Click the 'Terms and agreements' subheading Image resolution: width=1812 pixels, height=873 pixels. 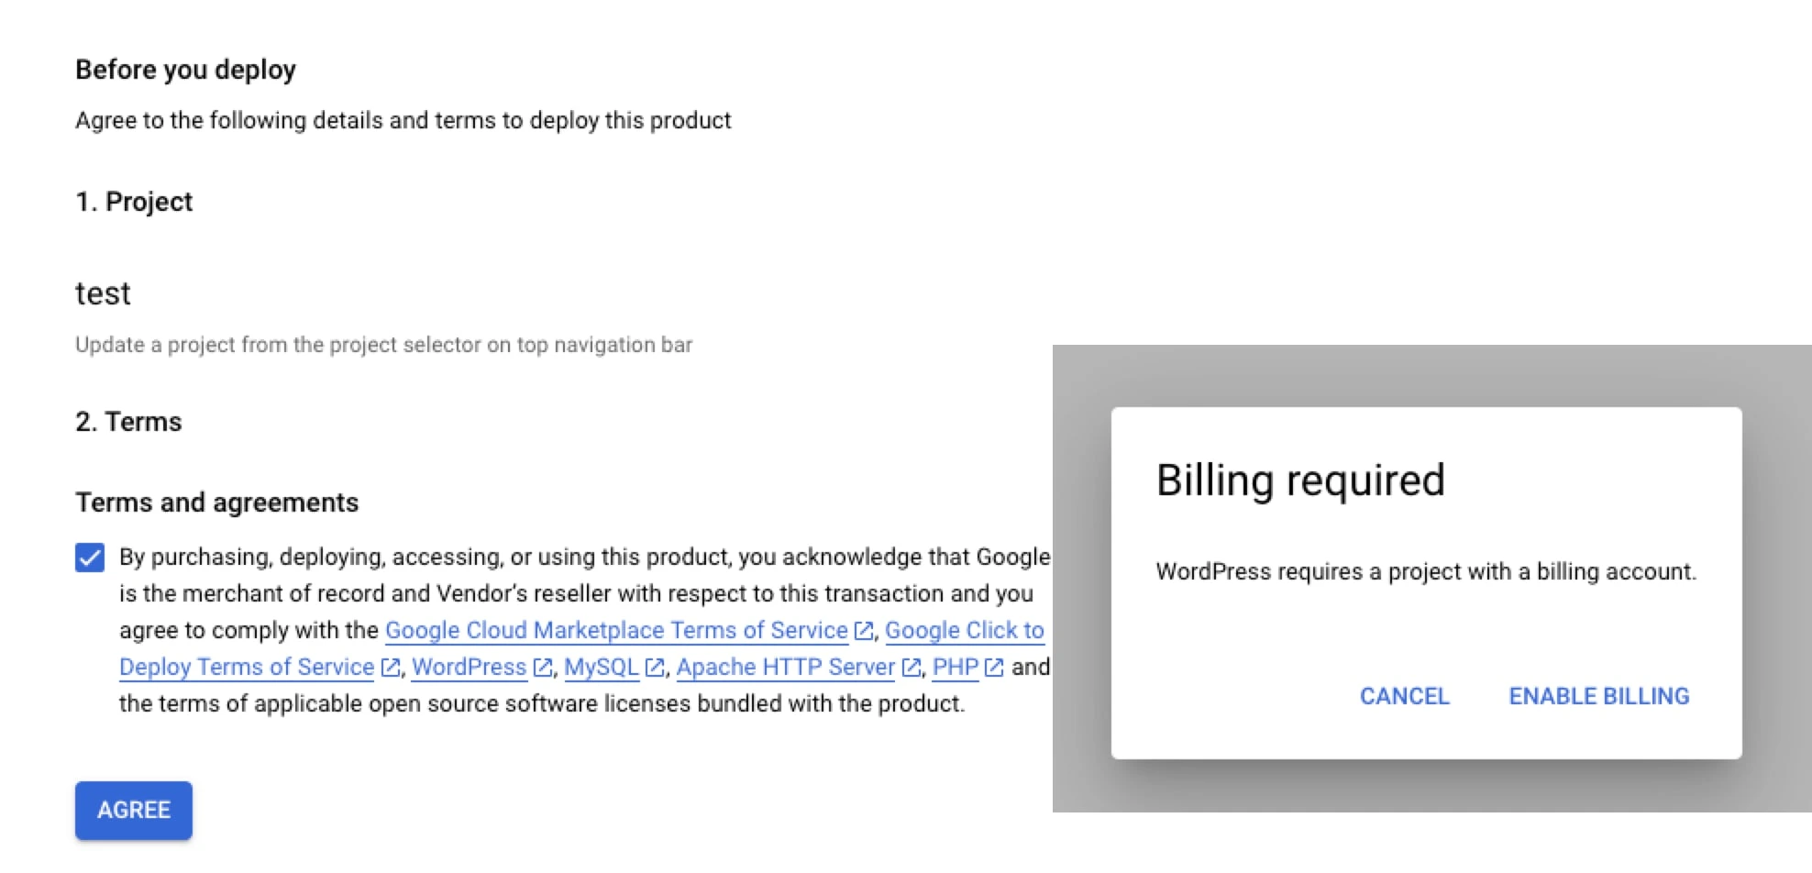(x=217, y=503)
